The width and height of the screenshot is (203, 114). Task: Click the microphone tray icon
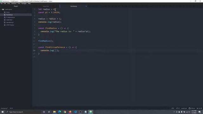[182, 112]
